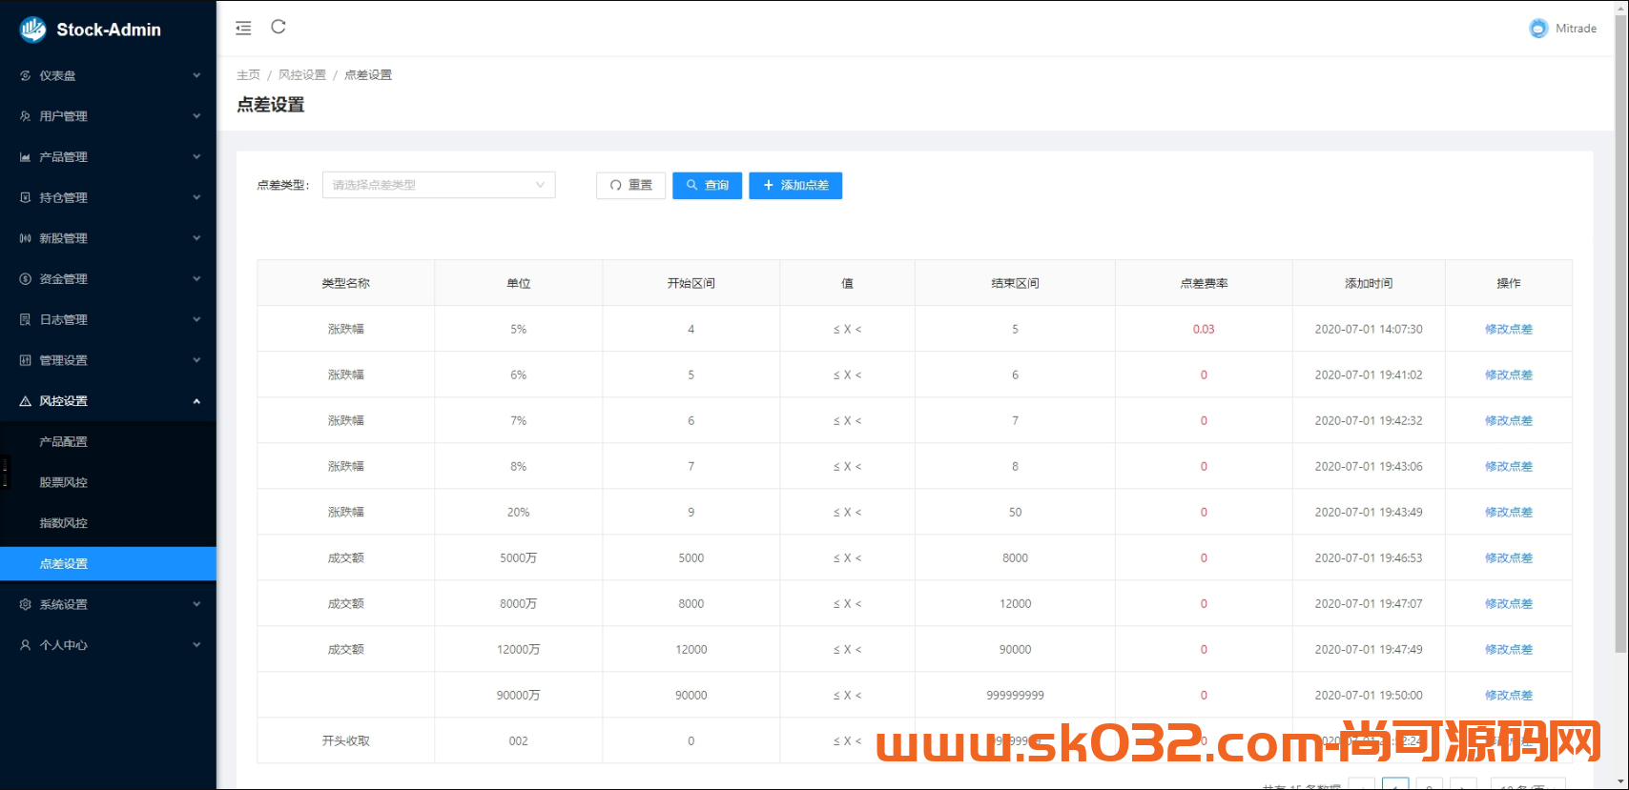Viewport: 1629px width, 790px height.
Task: Click the 日志管理 log icon
Action: 25,319
